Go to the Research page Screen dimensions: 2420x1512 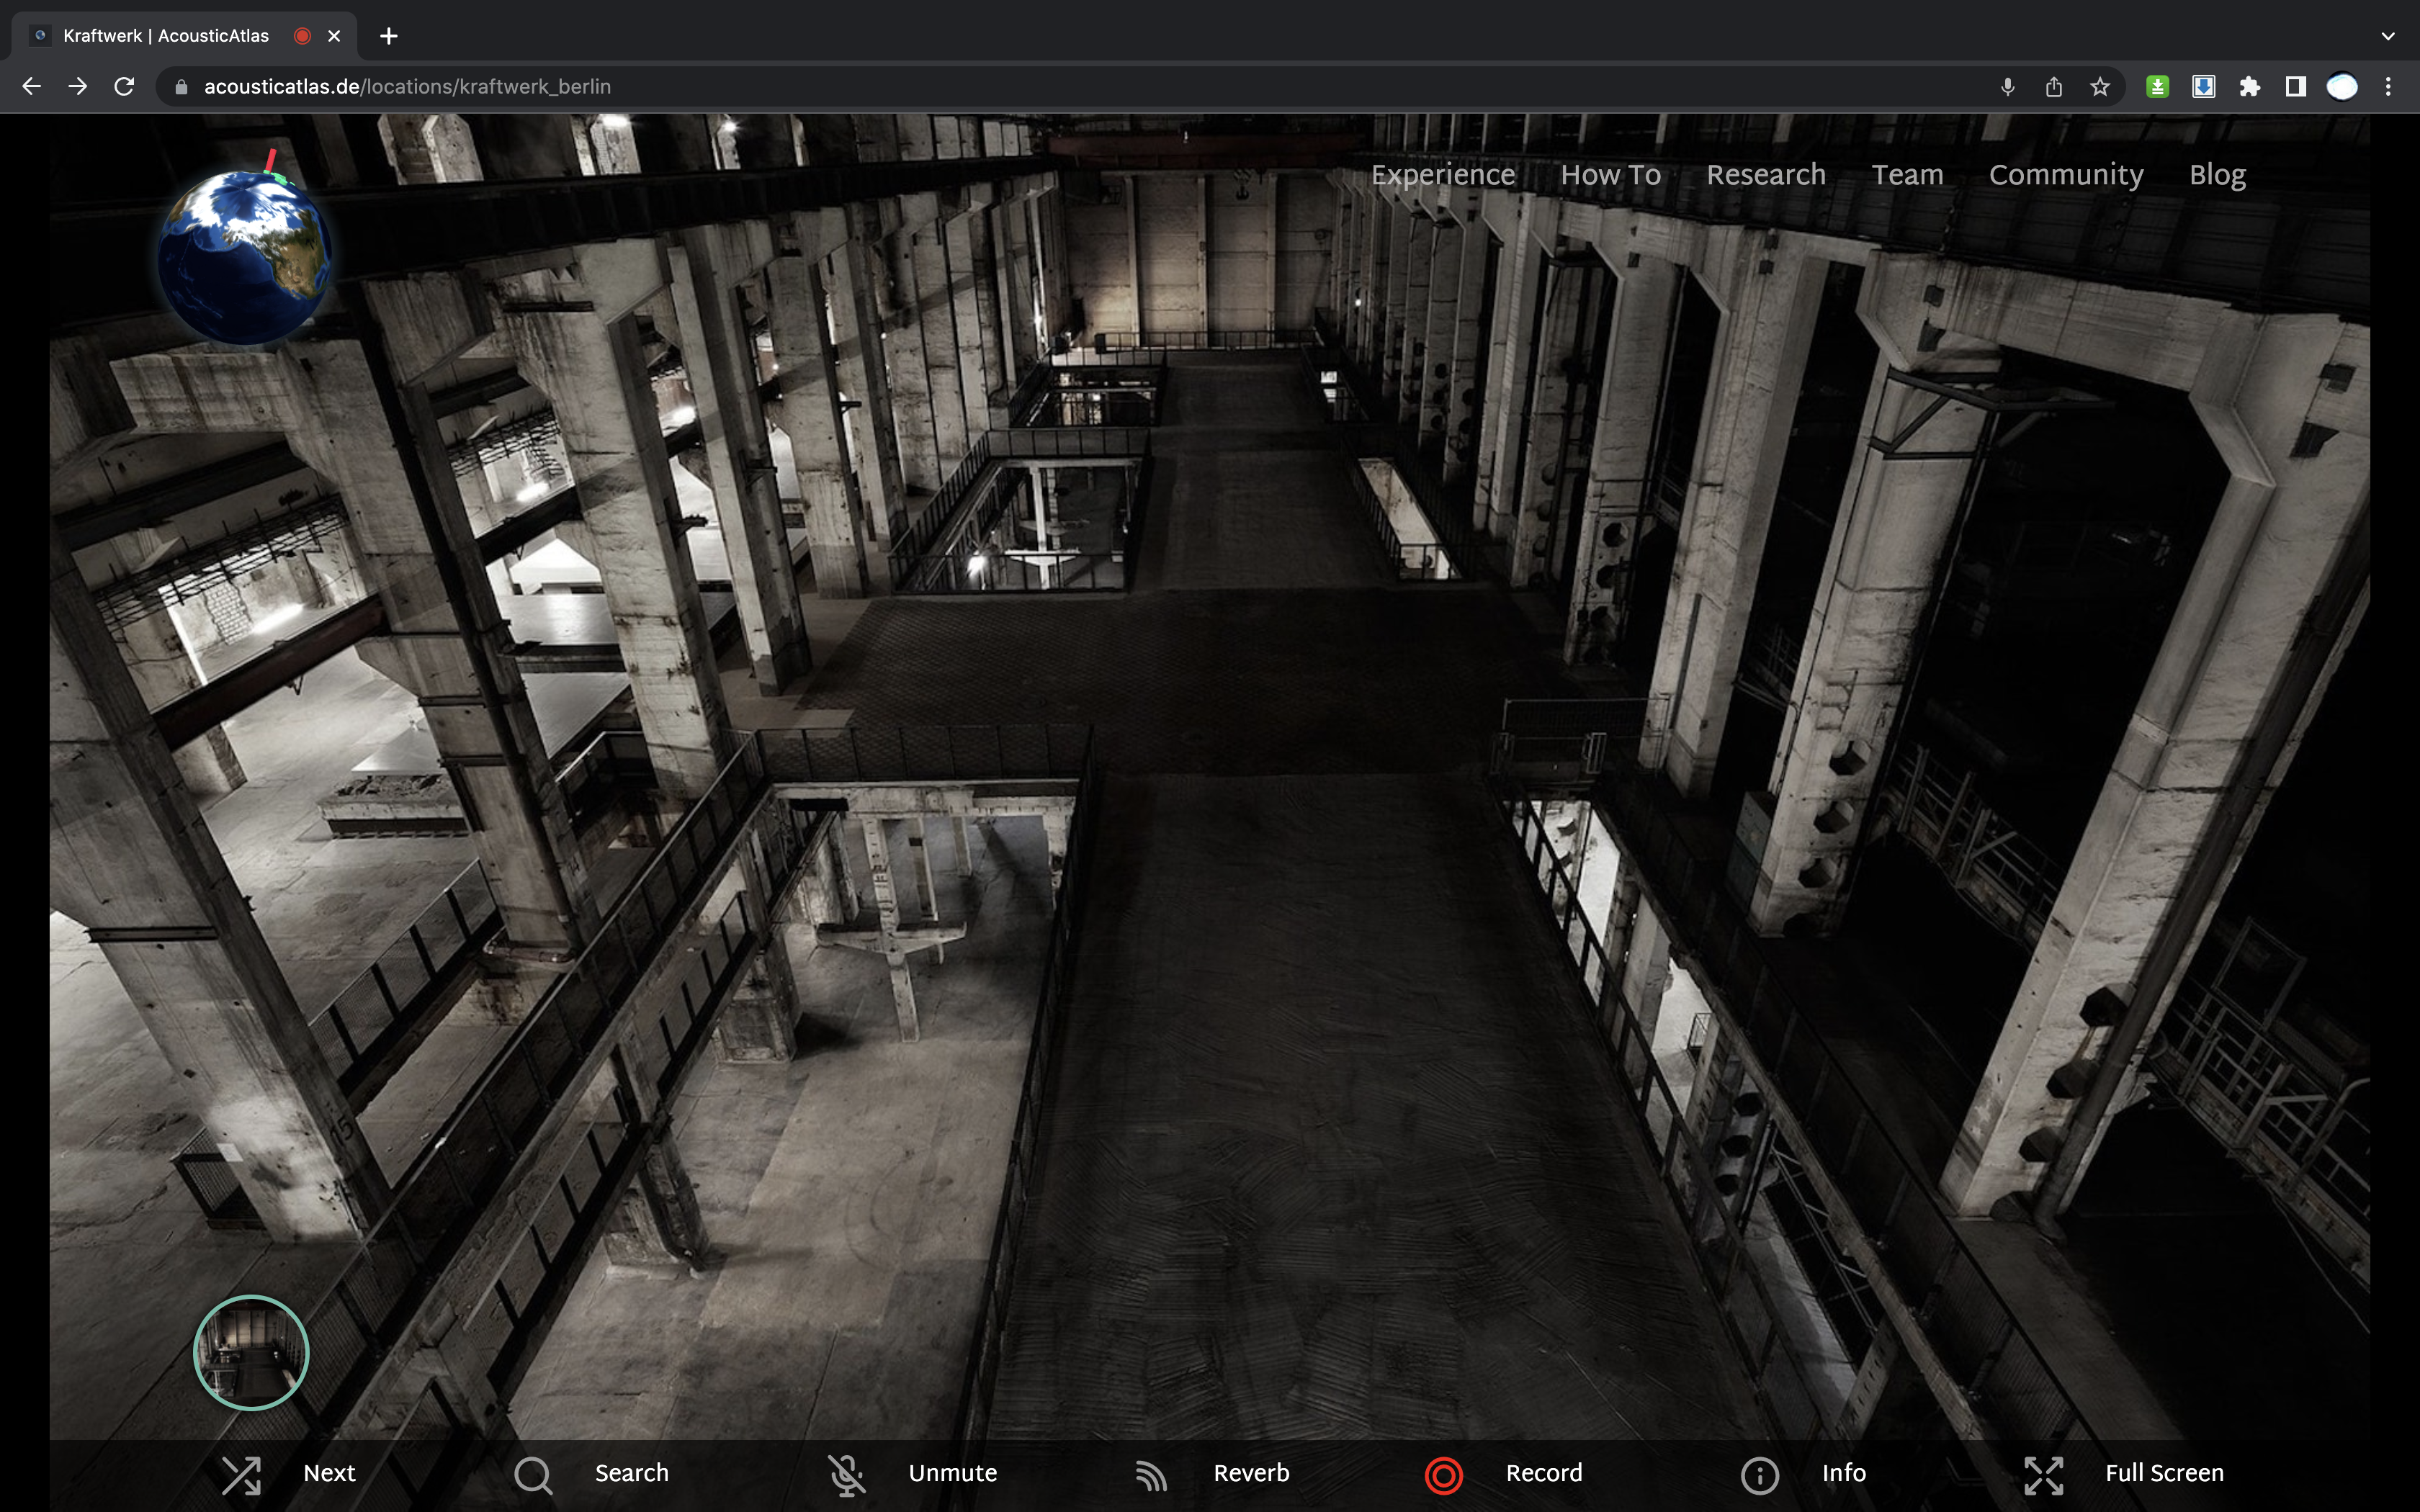pyautogui.click(x=1765, y=175)
